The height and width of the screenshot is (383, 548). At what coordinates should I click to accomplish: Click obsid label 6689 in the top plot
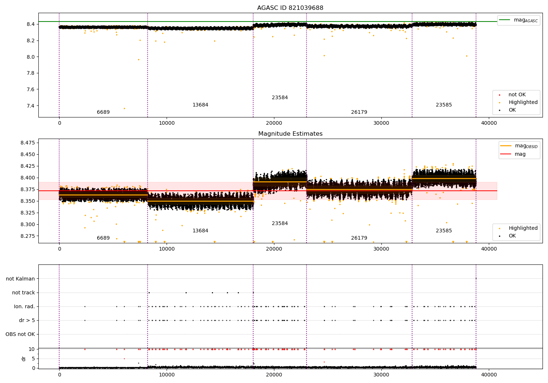tap(103, 112)
